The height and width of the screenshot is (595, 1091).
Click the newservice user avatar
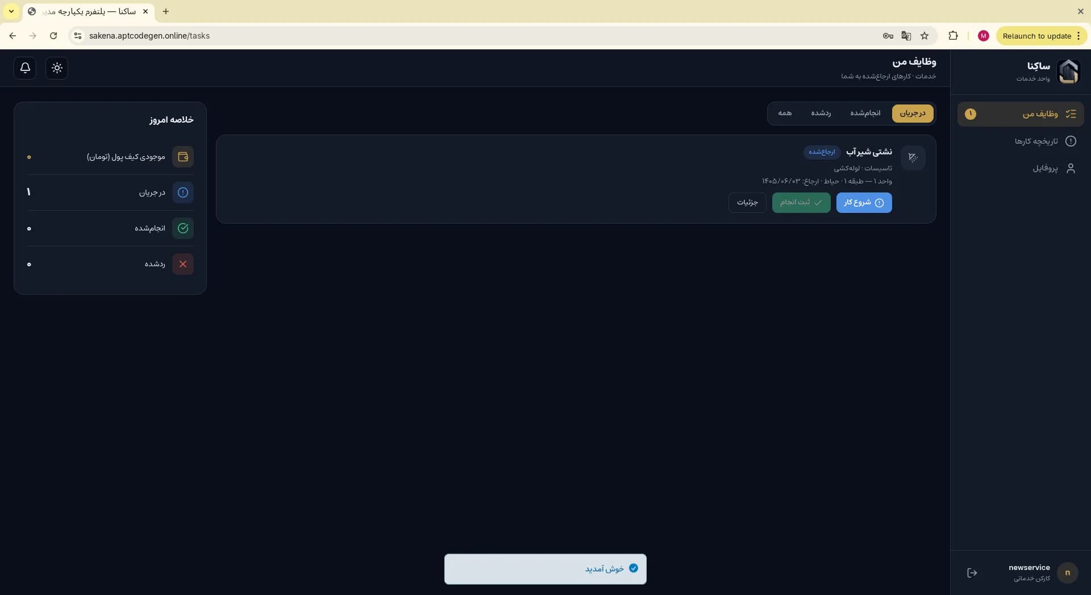1068,573
